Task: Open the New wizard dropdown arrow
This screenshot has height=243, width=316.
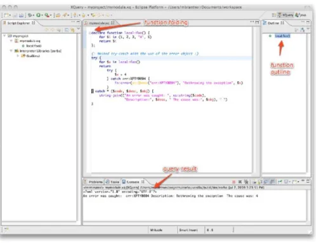Action: 10,15
